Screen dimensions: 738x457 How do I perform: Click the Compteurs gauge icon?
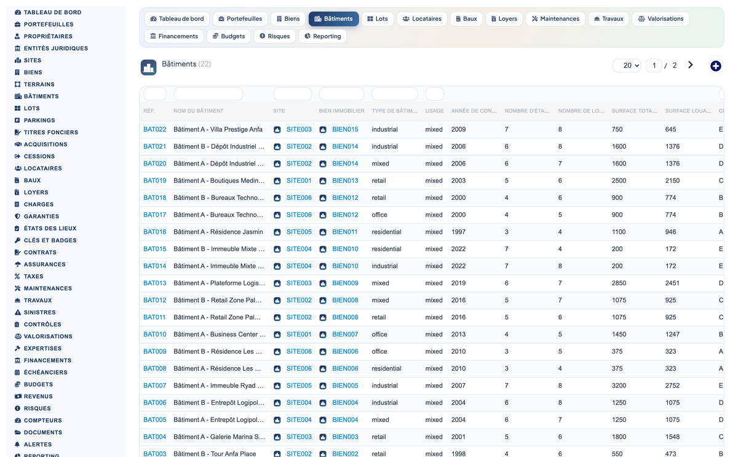17,420
